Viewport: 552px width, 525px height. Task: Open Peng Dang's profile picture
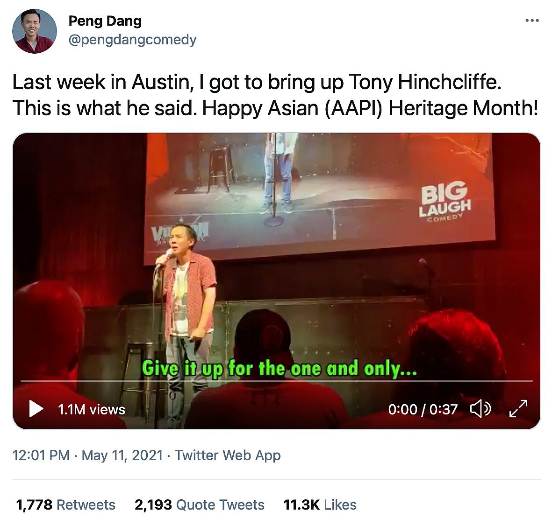click(x=34, y=31)
